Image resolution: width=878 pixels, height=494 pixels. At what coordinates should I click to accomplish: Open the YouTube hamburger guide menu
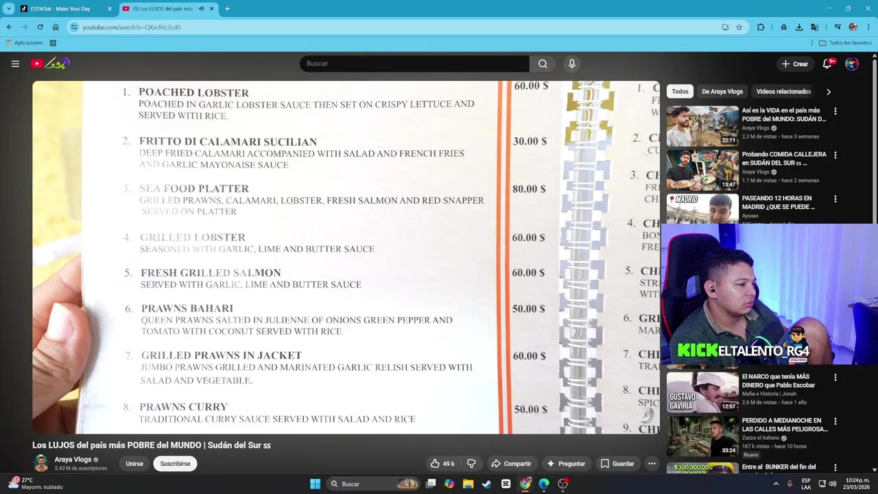15,64
